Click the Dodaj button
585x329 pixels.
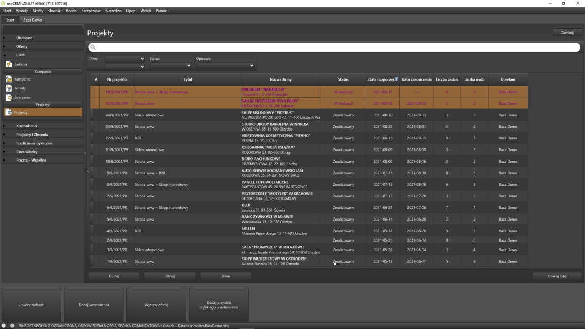[114, 276]
